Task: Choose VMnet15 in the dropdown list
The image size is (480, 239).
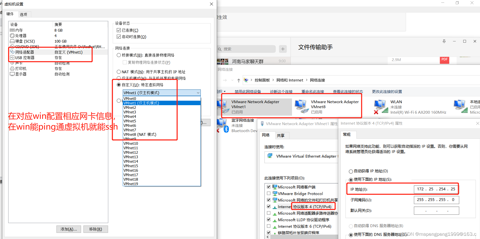Action: click(161, 166)
